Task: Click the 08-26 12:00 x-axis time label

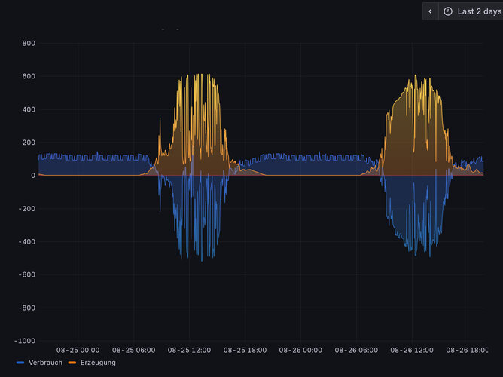Action: click(x=412, y=350)
